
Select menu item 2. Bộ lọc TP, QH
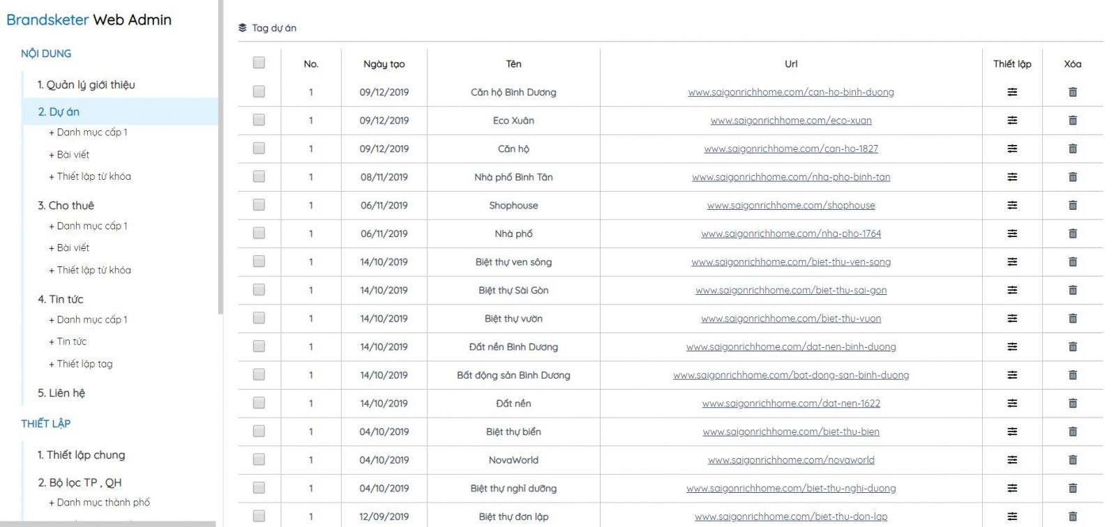[x=80, y=482]
